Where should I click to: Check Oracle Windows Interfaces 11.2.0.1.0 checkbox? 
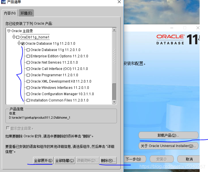(28, 88)
